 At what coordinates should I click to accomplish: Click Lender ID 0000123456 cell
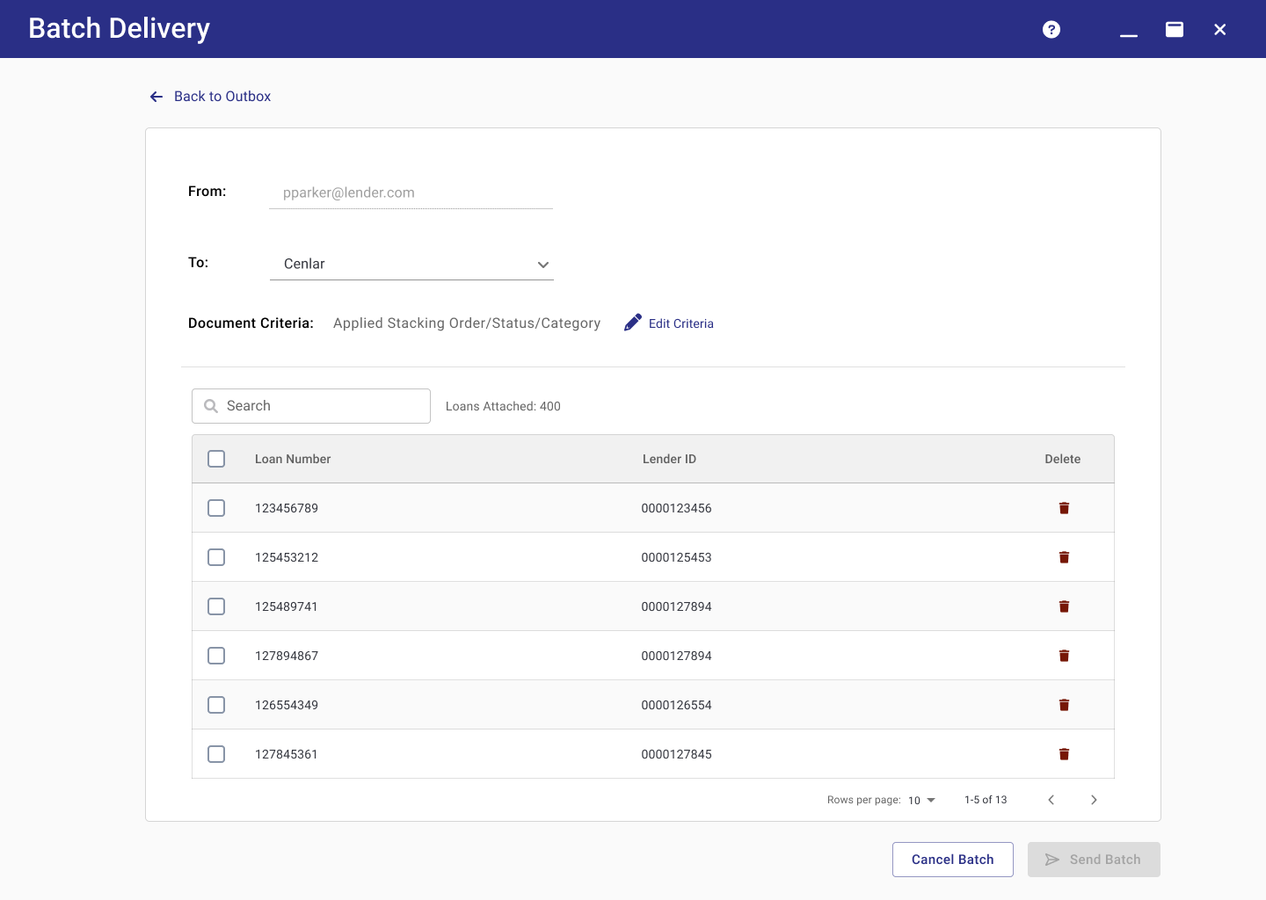click(676, 508)
